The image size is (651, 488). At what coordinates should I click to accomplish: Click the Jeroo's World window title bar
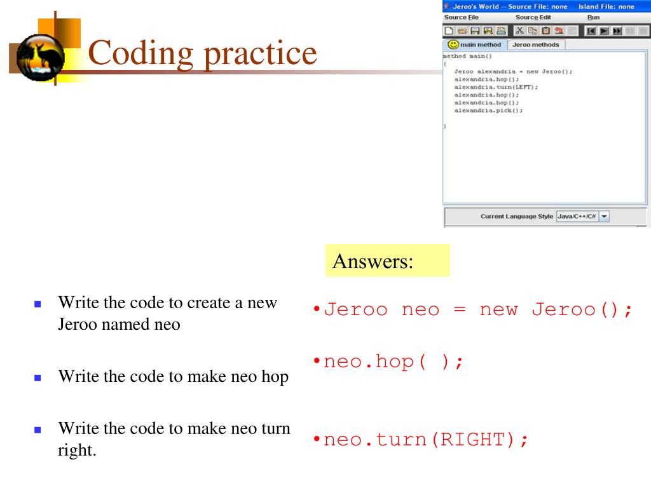click(x=546, y=6)
